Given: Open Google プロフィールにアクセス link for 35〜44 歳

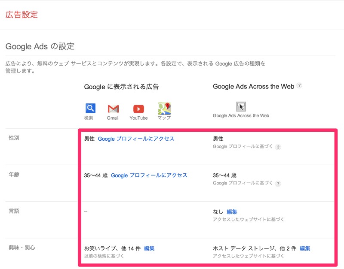Looking at the screenshot, I should 149,175.
